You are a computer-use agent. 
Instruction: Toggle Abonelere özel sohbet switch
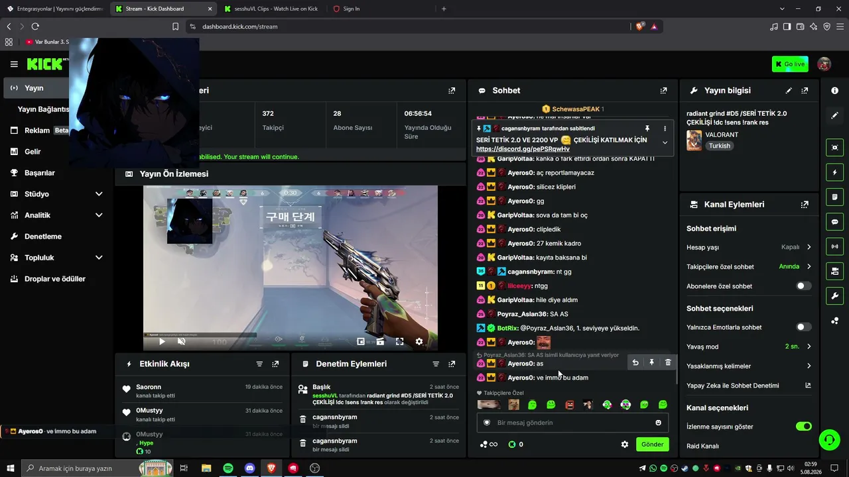tap(803, 286)
